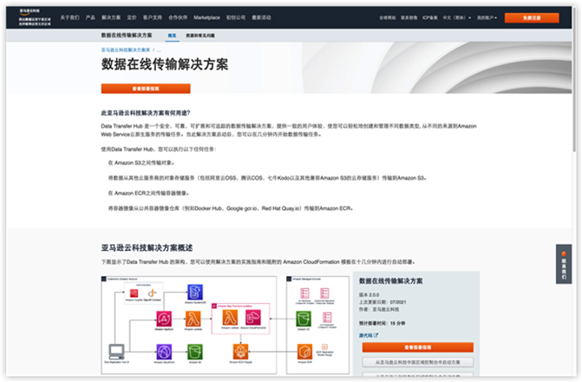Click the 此亚马逊云科技解决方案有何用途? heading

(146, 113)
